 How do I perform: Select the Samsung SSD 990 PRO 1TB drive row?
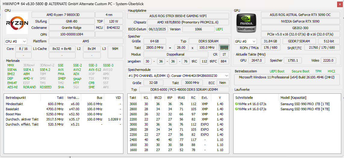click(287, 104)
